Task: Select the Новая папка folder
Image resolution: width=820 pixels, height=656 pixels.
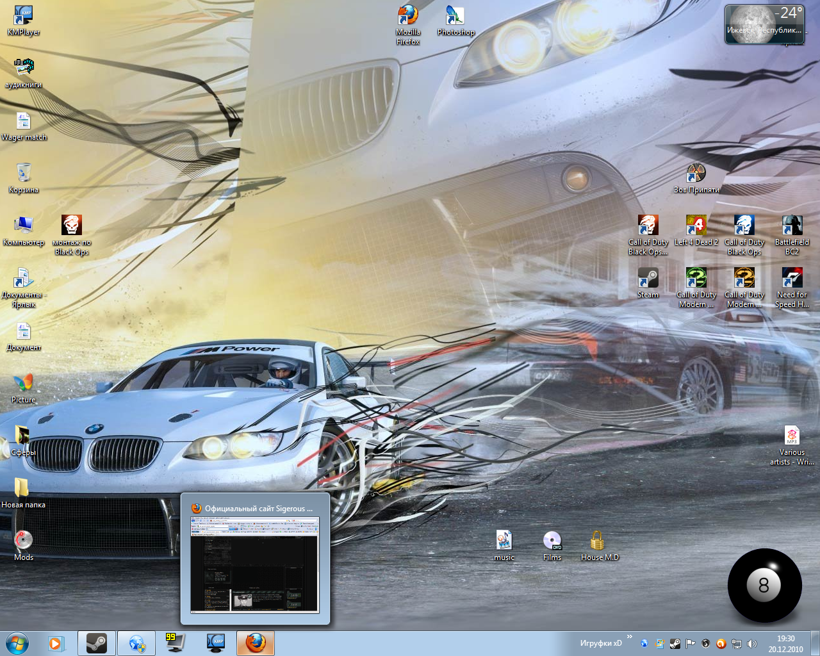Action: [x=24, y=493]
